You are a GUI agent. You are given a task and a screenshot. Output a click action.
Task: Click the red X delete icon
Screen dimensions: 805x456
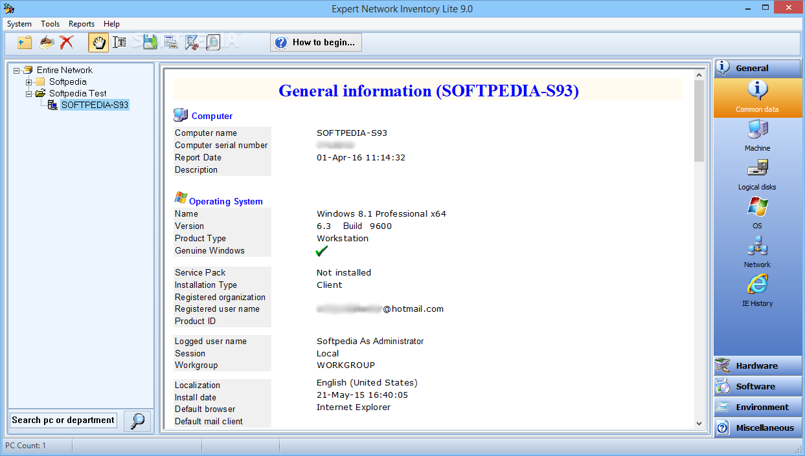click(x=66, y=43)
